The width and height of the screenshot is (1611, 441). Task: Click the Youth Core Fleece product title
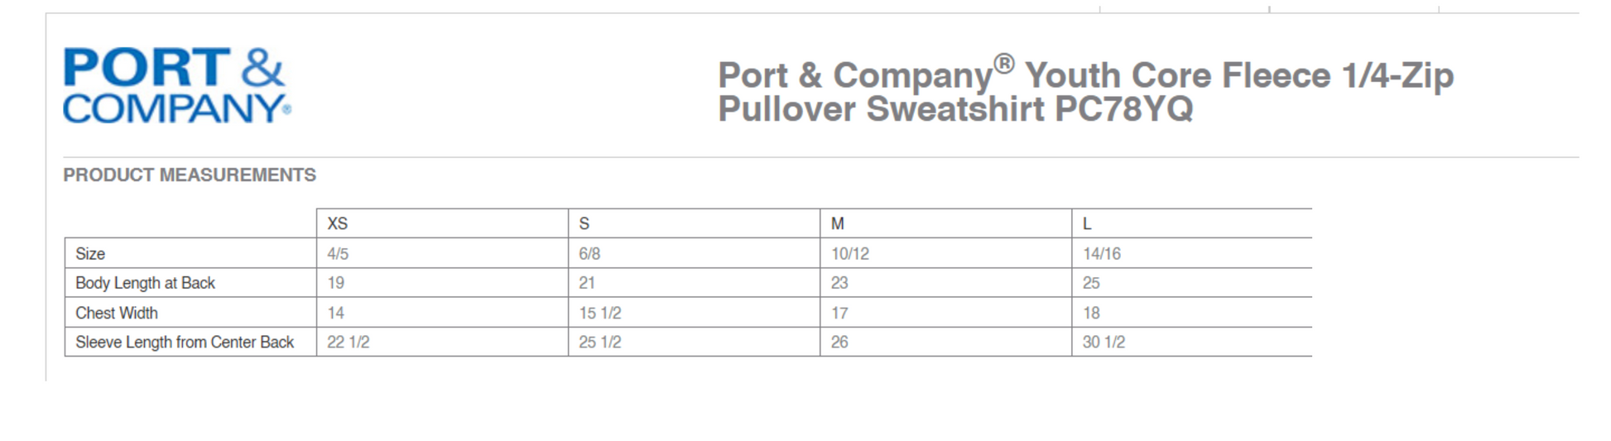(1084, 92)
